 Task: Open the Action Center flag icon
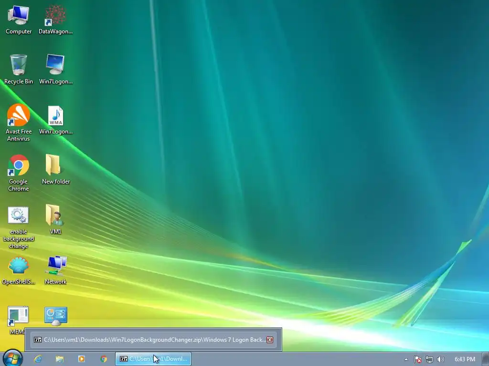point(417,359)
